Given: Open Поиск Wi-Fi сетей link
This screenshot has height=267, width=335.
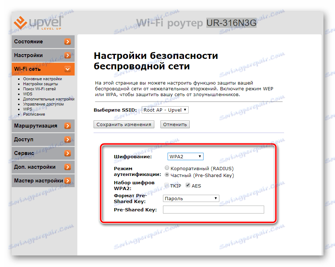Looking at the screenshot, I should [39, 89].
